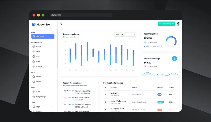Image resolution: width=211 pixels, height=122 pixels.
Task: Click the notification bell icon
Action: 61,24
